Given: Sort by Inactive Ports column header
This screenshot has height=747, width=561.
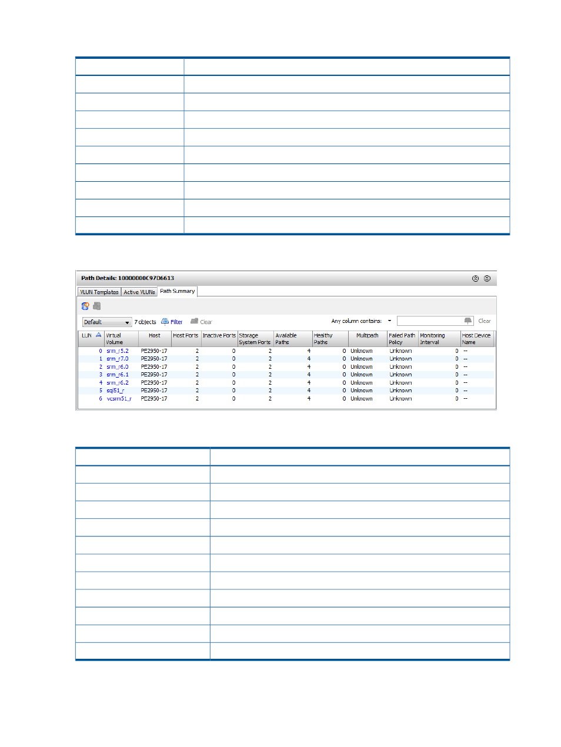Looking at the screenshot, I should (219, 339).
